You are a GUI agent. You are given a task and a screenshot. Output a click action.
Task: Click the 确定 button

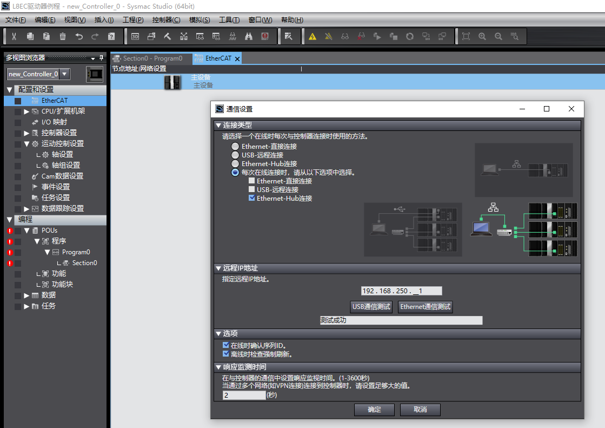click(x=374, y=410)
